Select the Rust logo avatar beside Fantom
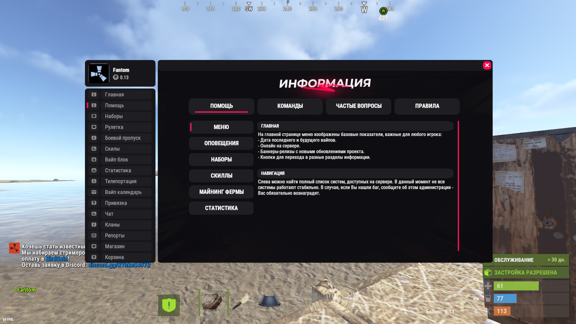This screenshot has height=324, width=576. [98, 73]
